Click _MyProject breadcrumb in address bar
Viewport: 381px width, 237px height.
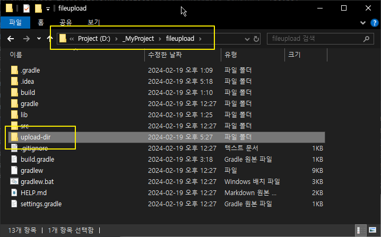tap(138, 39)
